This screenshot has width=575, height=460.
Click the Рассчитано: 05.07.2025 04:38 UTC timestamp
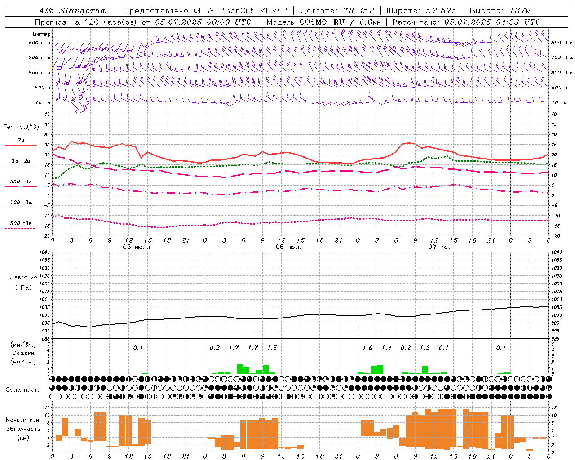point(466,22)
